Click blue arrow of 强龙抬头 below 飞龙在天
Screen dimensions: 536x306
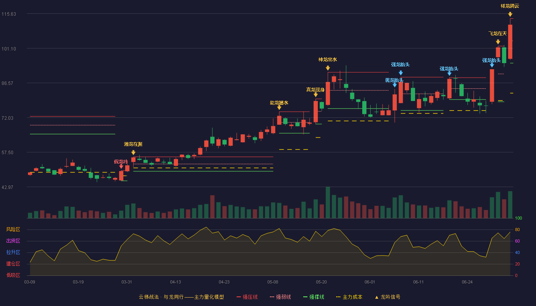click(x=492, y=65)
